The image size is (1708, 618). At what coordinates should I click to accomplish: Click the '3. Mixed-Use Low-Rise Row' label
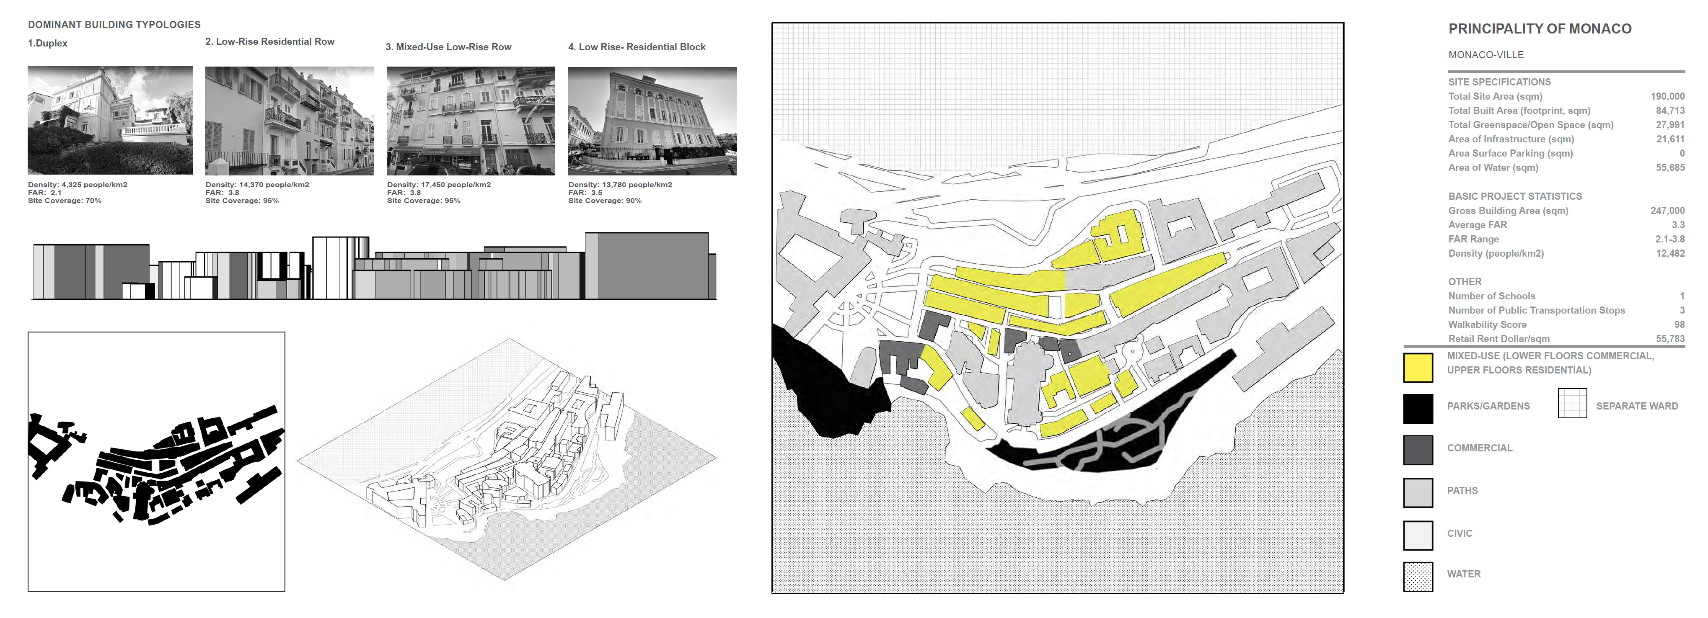[x=448, y=47]
